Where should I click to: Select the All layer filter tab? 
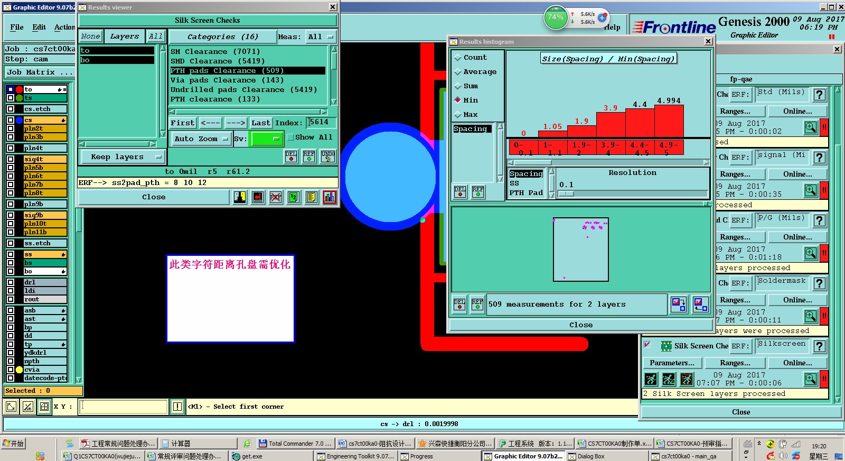(156, 36)
